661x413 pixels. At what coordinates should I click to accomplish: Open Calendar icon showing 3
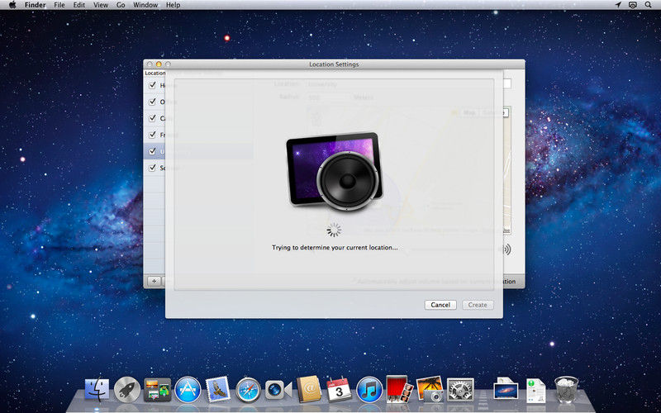coord(339,389)
